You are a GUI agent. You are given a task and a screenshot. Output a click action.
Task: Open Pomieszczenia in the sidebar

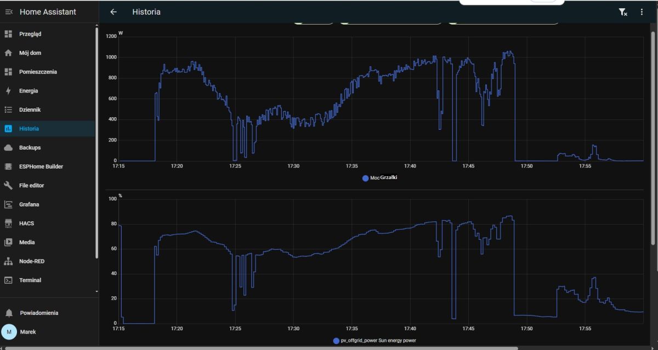pyautogui.click(x=48, y=72)
